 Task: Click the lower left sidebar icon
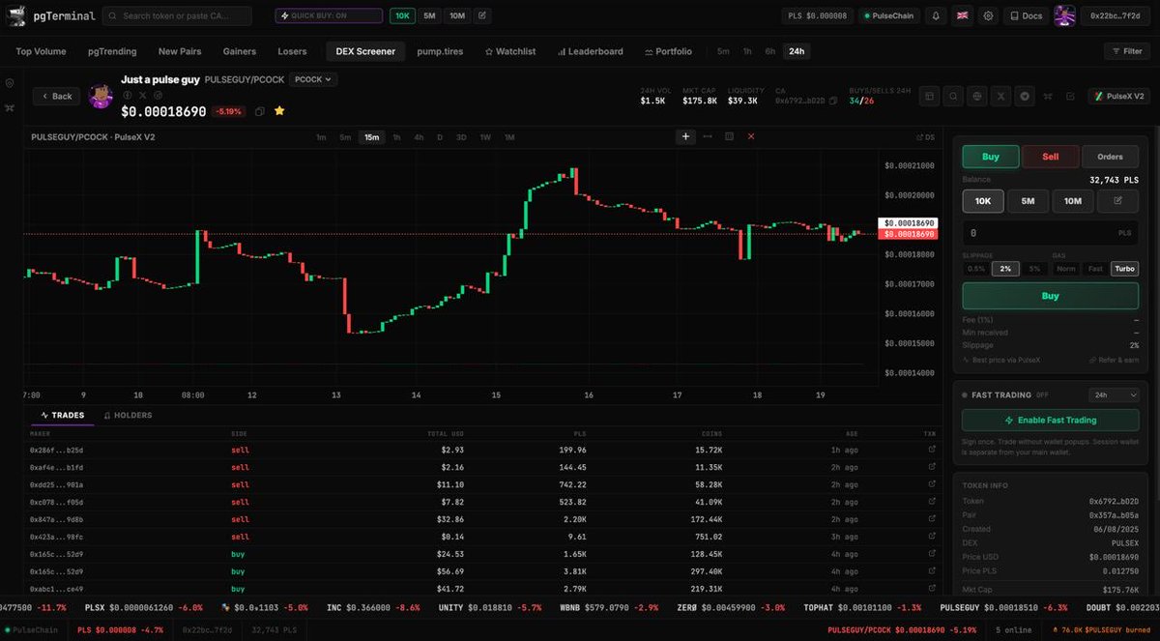(x=10, y=107)
